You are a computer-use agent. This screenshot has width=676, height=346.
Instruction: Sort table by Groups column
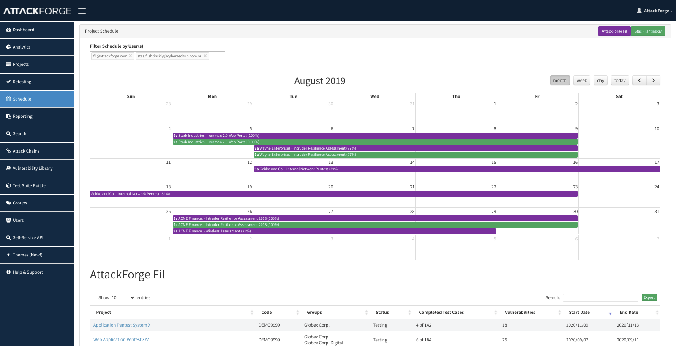pos(336,312)
